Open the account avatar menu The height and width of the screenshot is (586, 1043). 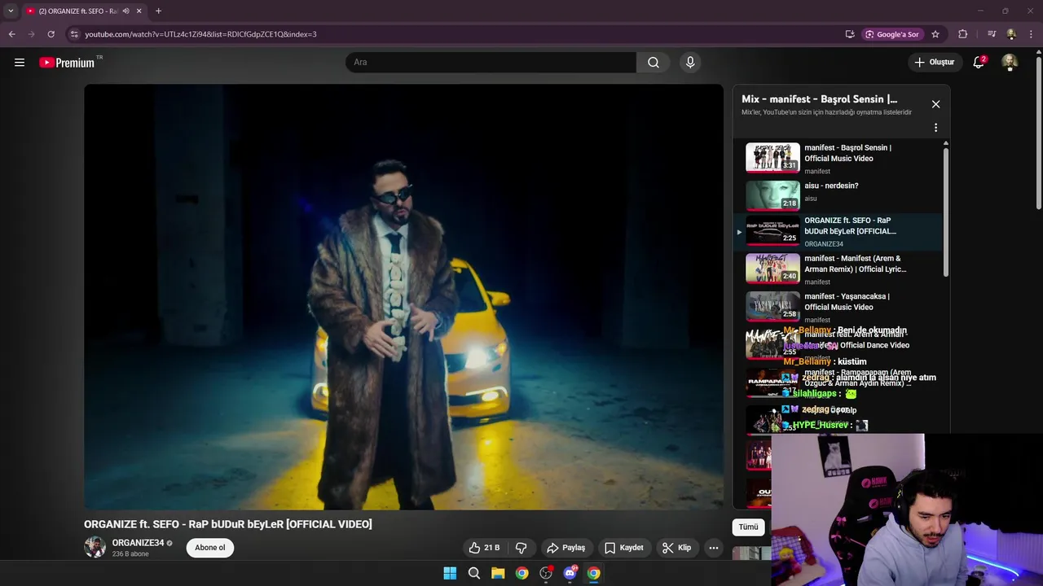[x=1010, y=63]
